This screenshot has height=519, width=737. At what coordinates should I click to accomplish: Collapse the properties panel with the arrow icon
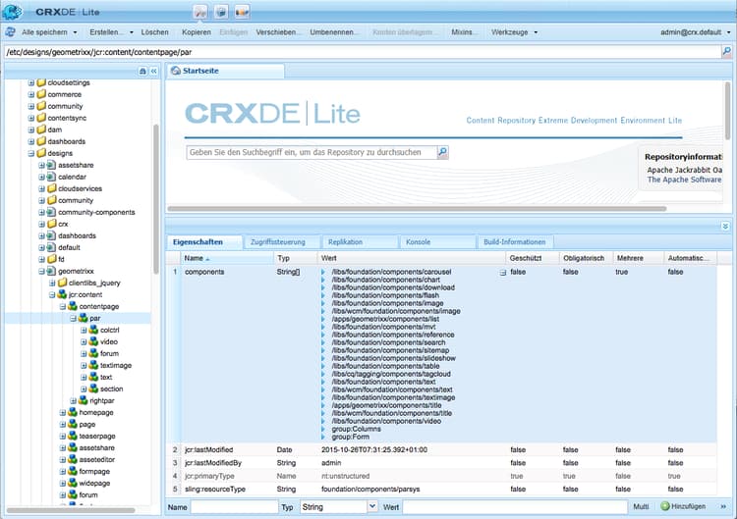pyautogui.click(x=725, y=227)
